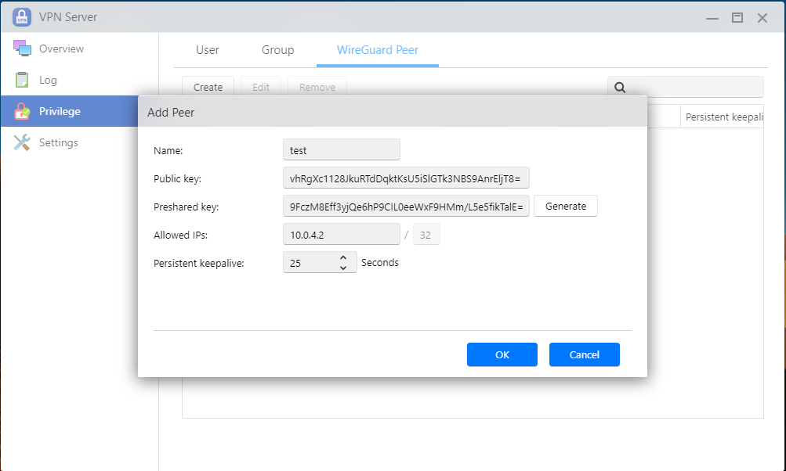Switch to the User tab
This screenshot has width=786, height=471.
[208, 50]
